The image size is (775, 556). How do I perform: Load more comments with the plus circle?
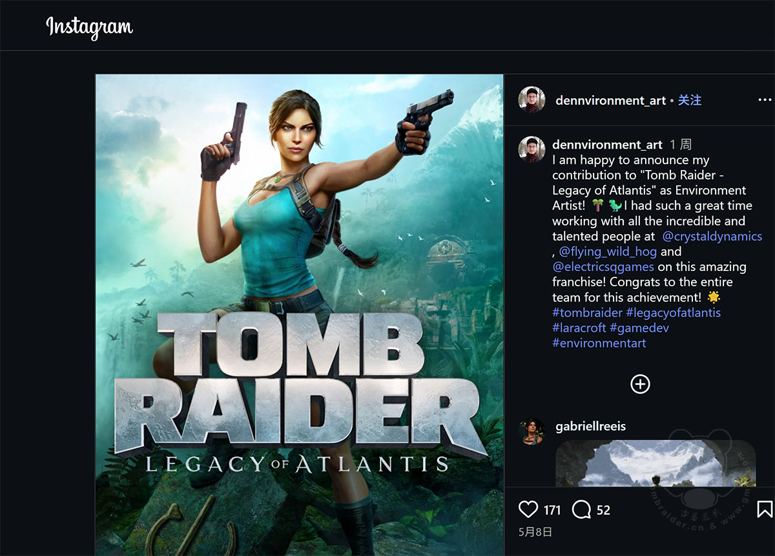point(640,384)
